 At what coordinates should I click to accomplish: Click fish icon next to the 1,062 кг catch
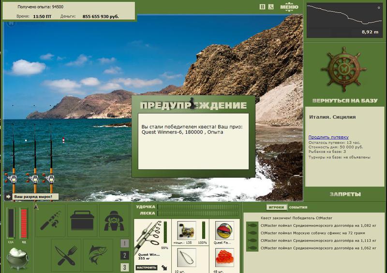pyautogui.click(x=252, y=248)
